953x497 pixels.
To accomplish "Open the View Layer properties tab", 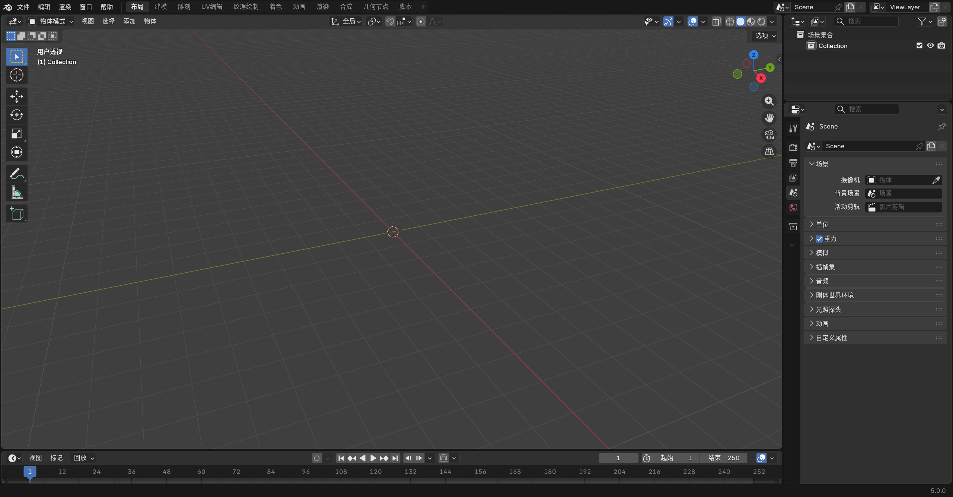I will click(793, 177).
